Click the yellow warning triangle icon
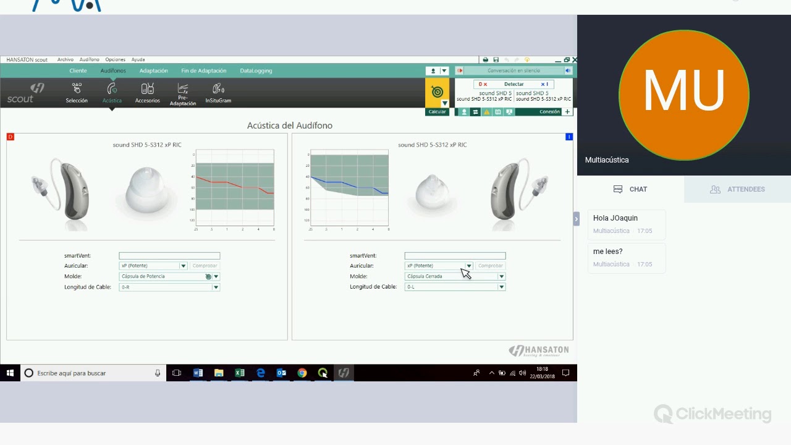Viewport: 791px width, 445px height. click(486, 112)
